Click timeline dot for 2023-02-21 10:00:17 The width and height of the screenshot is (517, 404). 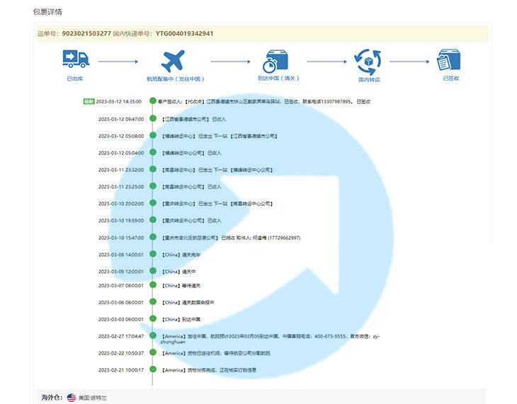(153, 369)
